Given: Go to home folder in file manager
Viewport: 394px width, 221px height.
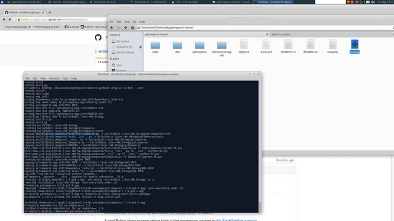Looking at the screenshot, I should [132, 28].
